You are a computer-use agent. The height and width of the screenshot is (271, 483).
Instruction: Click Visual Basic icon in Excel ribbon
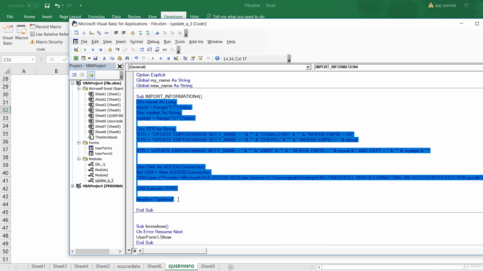8,35
